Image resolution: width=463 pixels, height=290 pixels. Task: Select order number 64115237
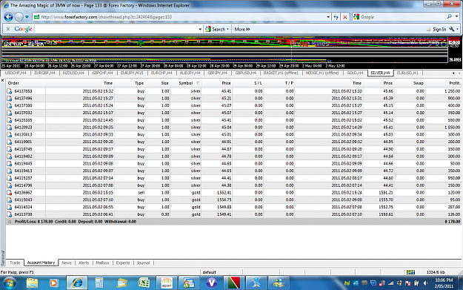pyautogui.click(x=23, y=178)
